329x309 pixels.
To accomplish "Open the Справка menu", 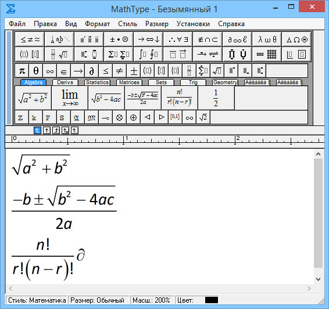I will 231,24.
